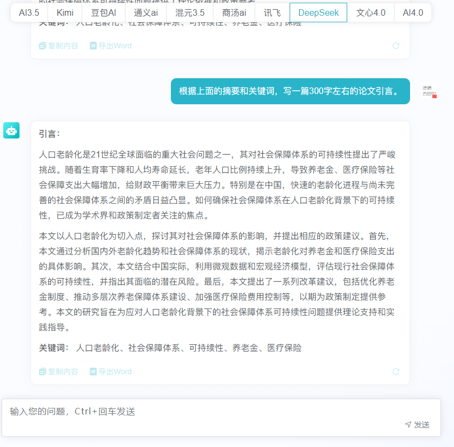Switch to the AI4.0 tab
Screen dimensions: 454x447
pos(413,12)
